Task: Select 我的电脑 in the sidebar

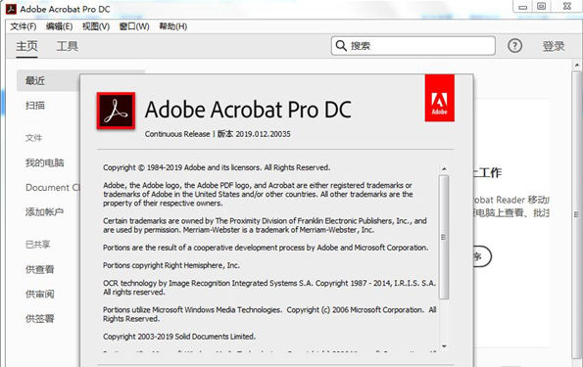Action: coord(45,162)
